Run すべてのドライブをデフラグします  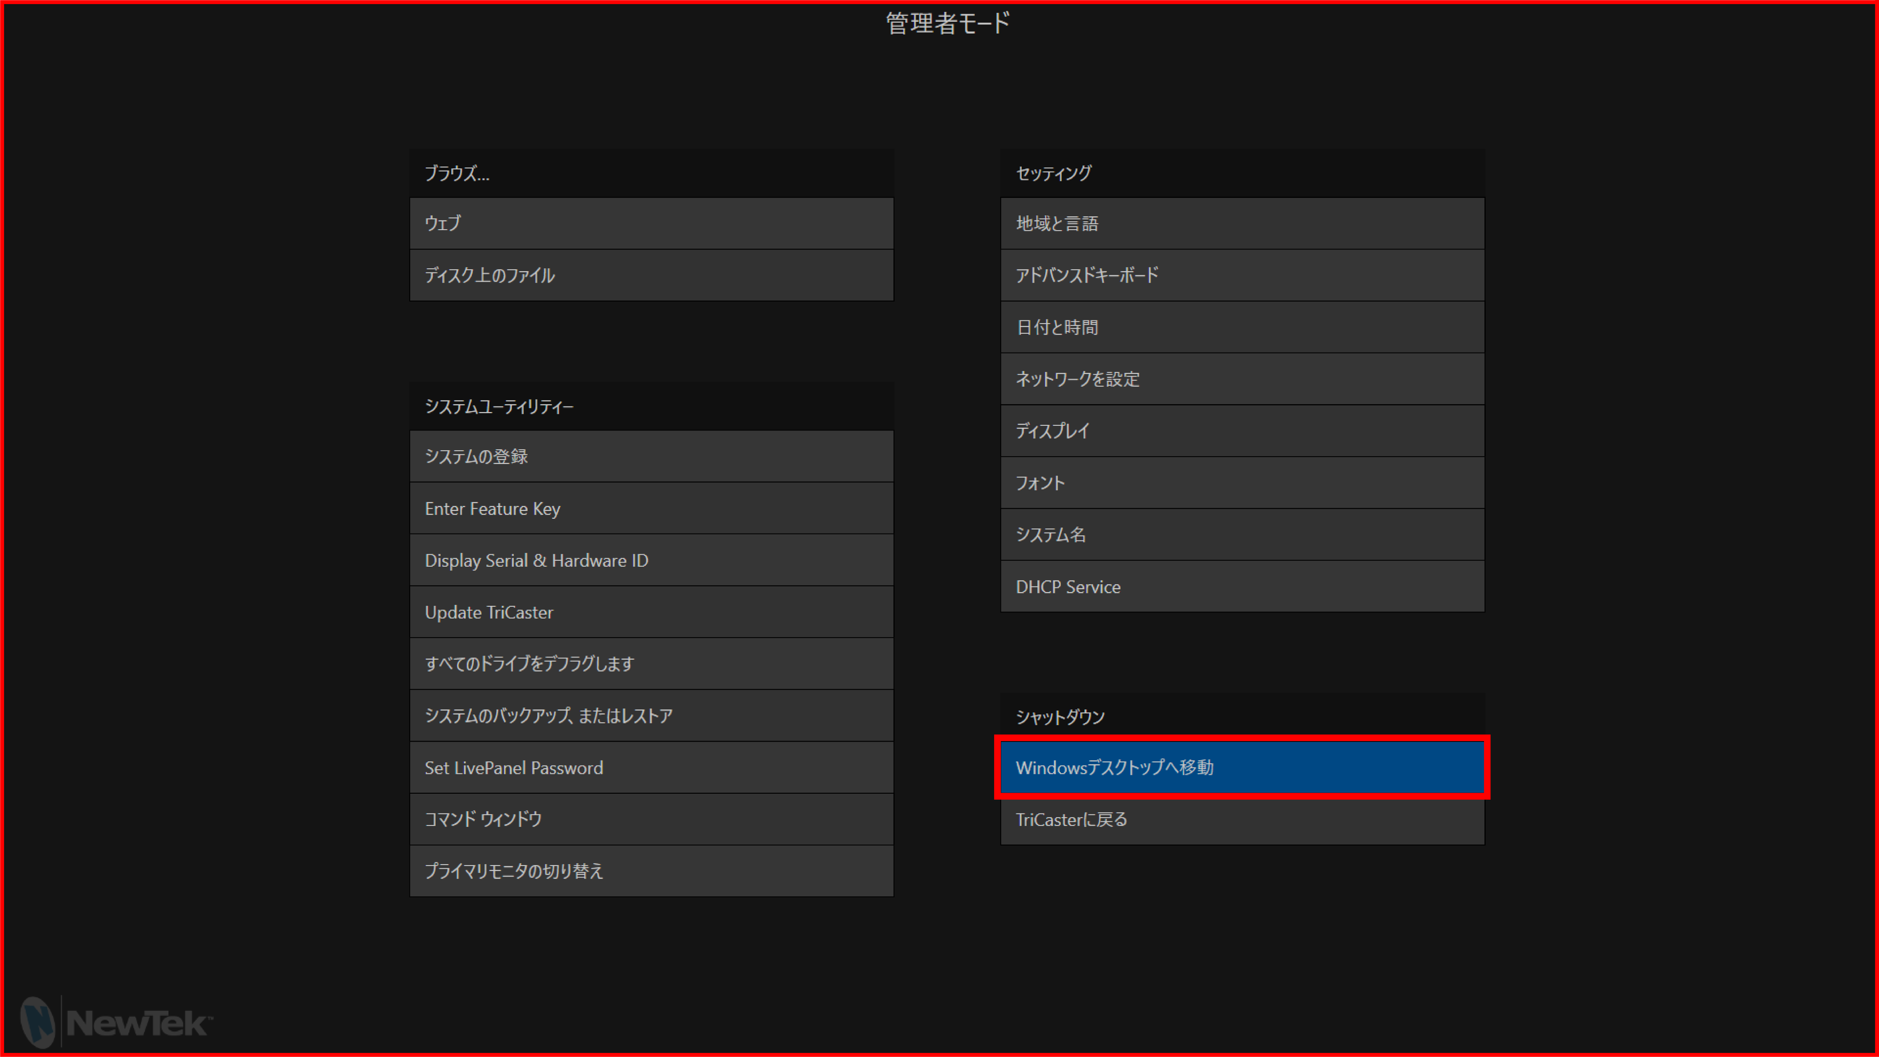[x=651, y=664]
